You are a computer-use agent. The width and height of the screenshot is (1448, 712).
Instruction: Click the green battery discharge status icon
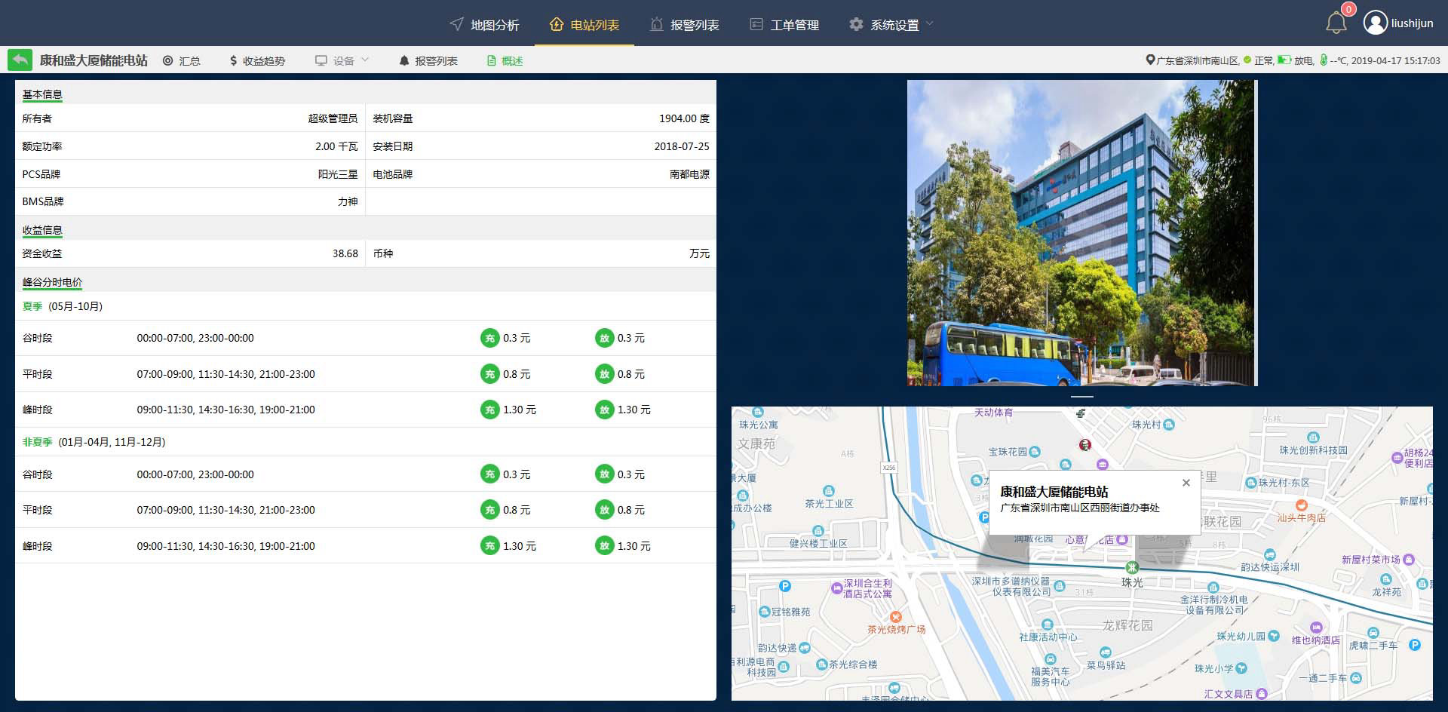(1284, 60)
